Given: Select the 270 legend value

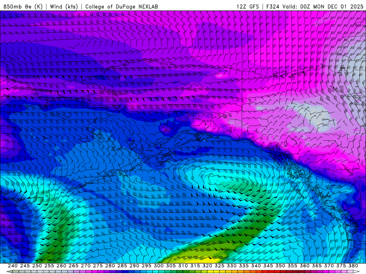Looking at the screenshot, I should pos(86,266).
